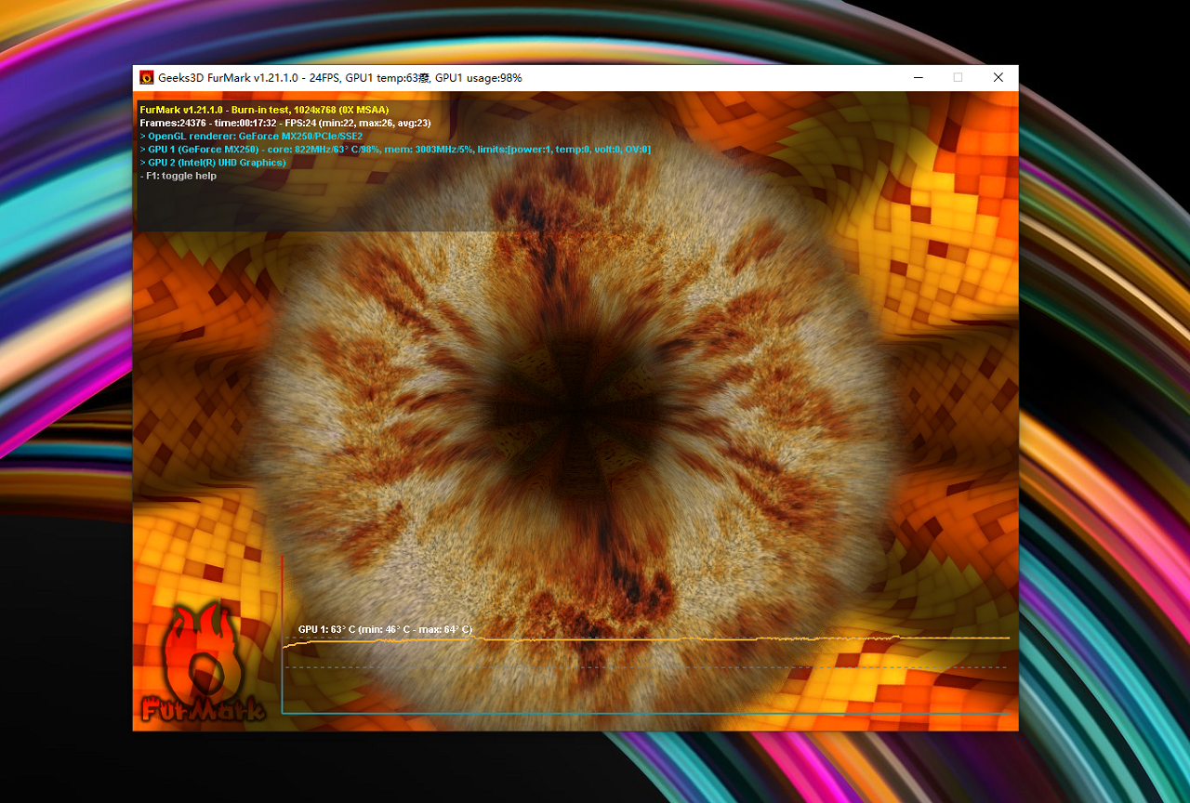Image resolution: width=1190 pixels, height=803 pixels.
Task: Click the FurMark flame logo in corner
Action: (x=203, y=663)
